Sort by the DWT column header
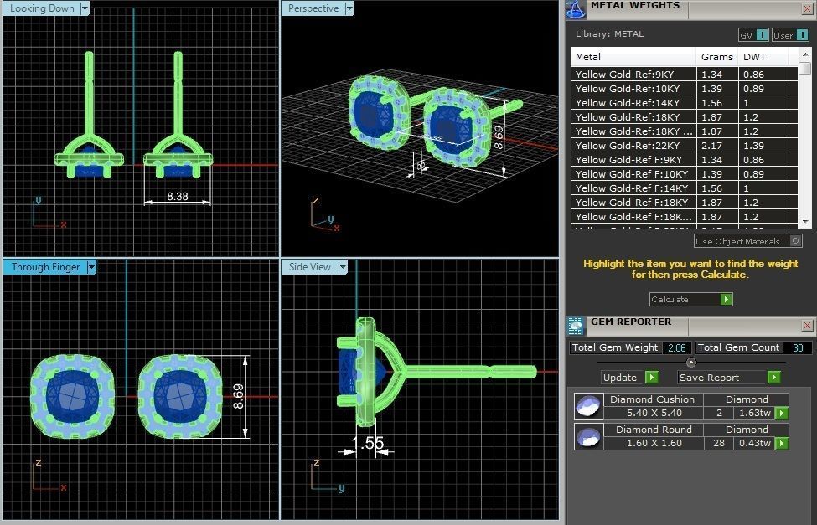817x525 pixels. (x=763, y=57)
